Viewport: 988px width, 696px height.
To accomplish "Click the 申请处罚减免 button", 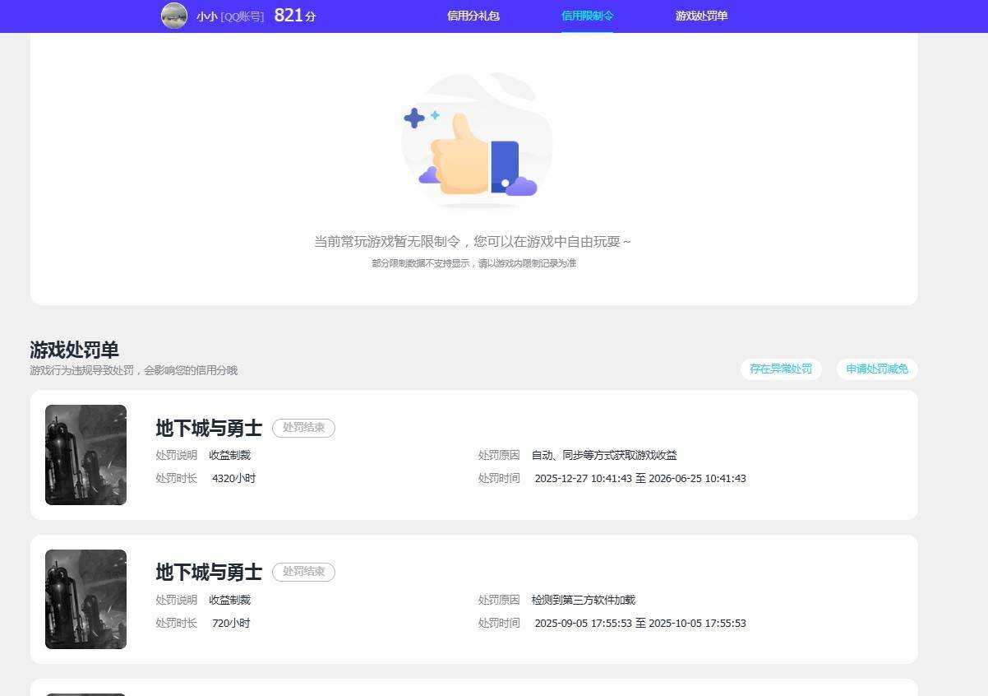I will click(877, 369).
